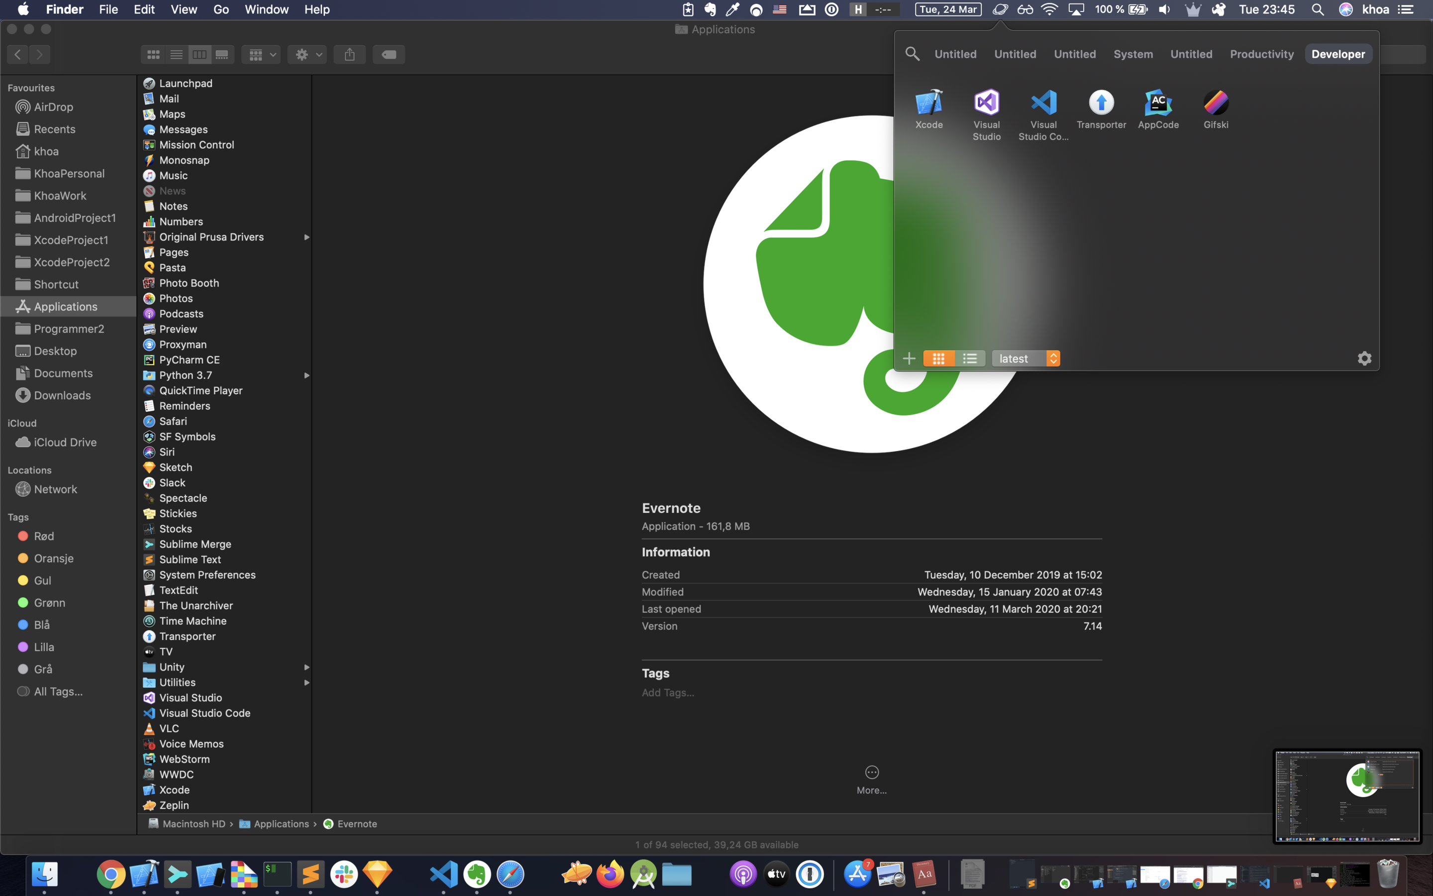Open Finder action gear dropdown
1433x896 pixels.
pos(307,55)
